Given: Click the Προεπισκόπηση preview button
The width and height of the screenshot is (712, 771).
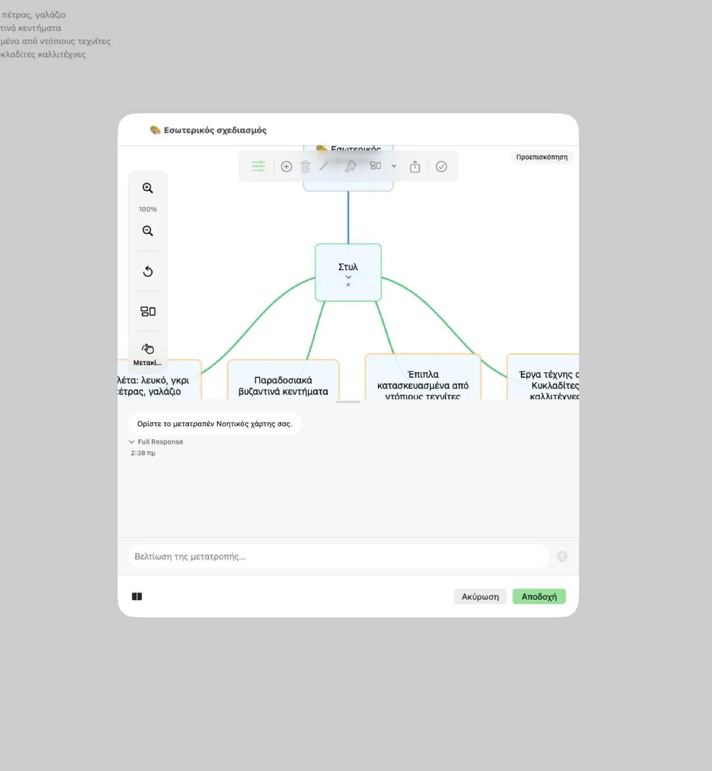Looking at the screenshot, I should 542,157.
